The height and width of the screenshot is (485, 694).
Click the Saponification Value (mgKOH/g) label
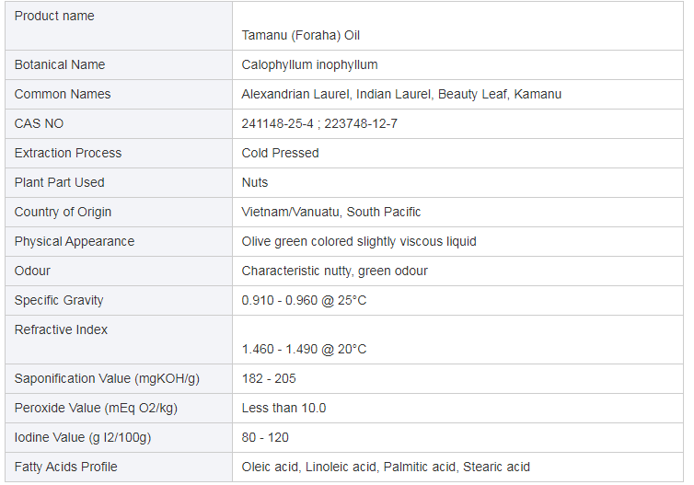pyautogui.click(x=107, y=379)
